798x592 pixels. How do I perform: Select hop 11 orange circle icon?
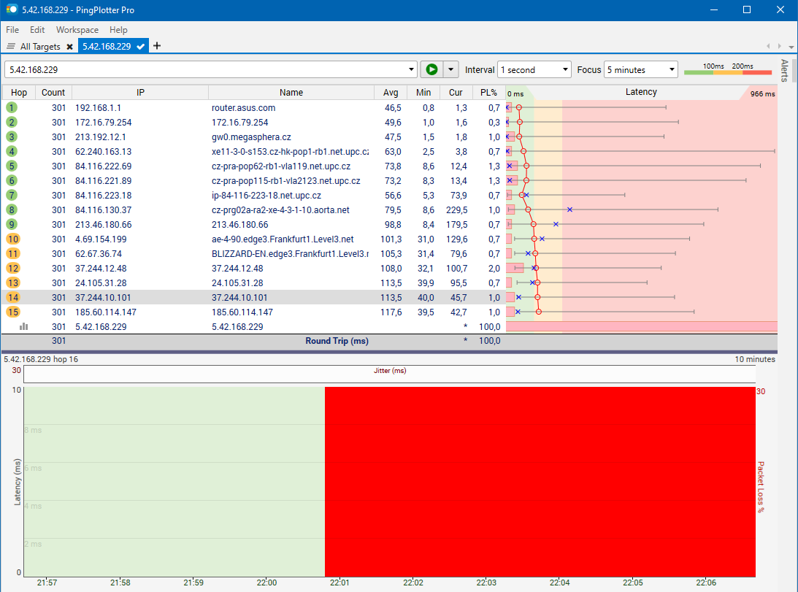click(12, 253)
